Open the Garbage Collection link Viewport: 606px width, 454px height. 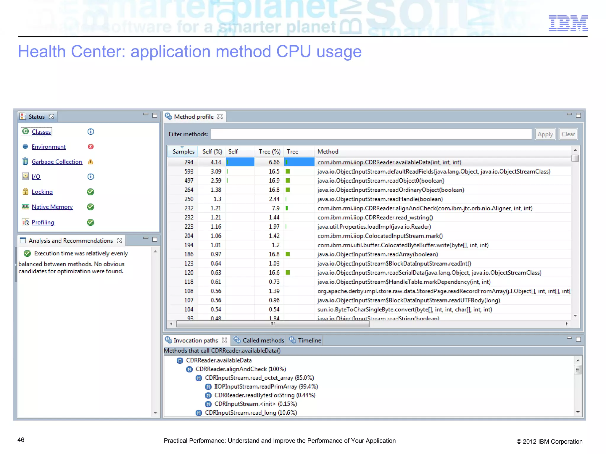coord(57,162)
